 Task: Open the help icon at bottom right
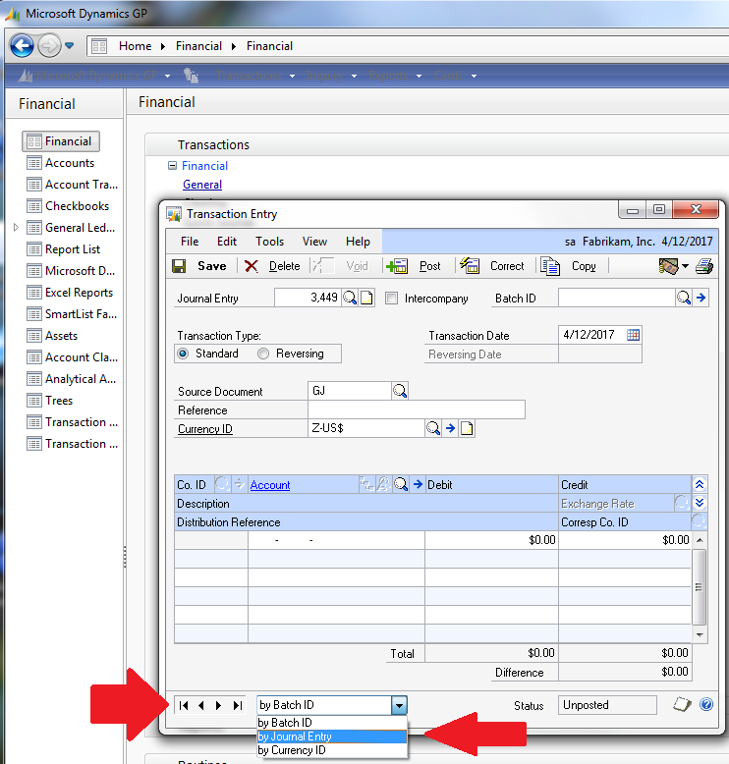[x=705, y=704]
